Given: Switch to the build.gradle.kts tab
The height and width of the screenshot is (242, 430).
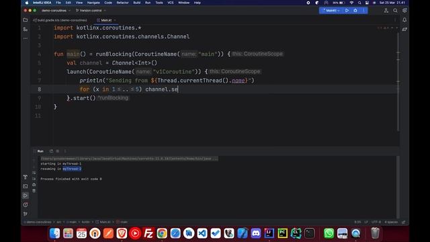Looking at the screenshot, I should coord(60,20).
